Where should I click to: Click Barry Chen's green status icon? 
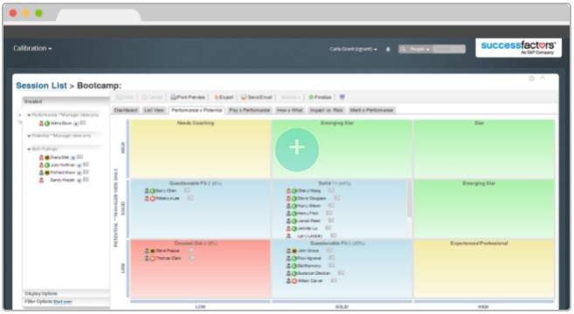(153, 191)
